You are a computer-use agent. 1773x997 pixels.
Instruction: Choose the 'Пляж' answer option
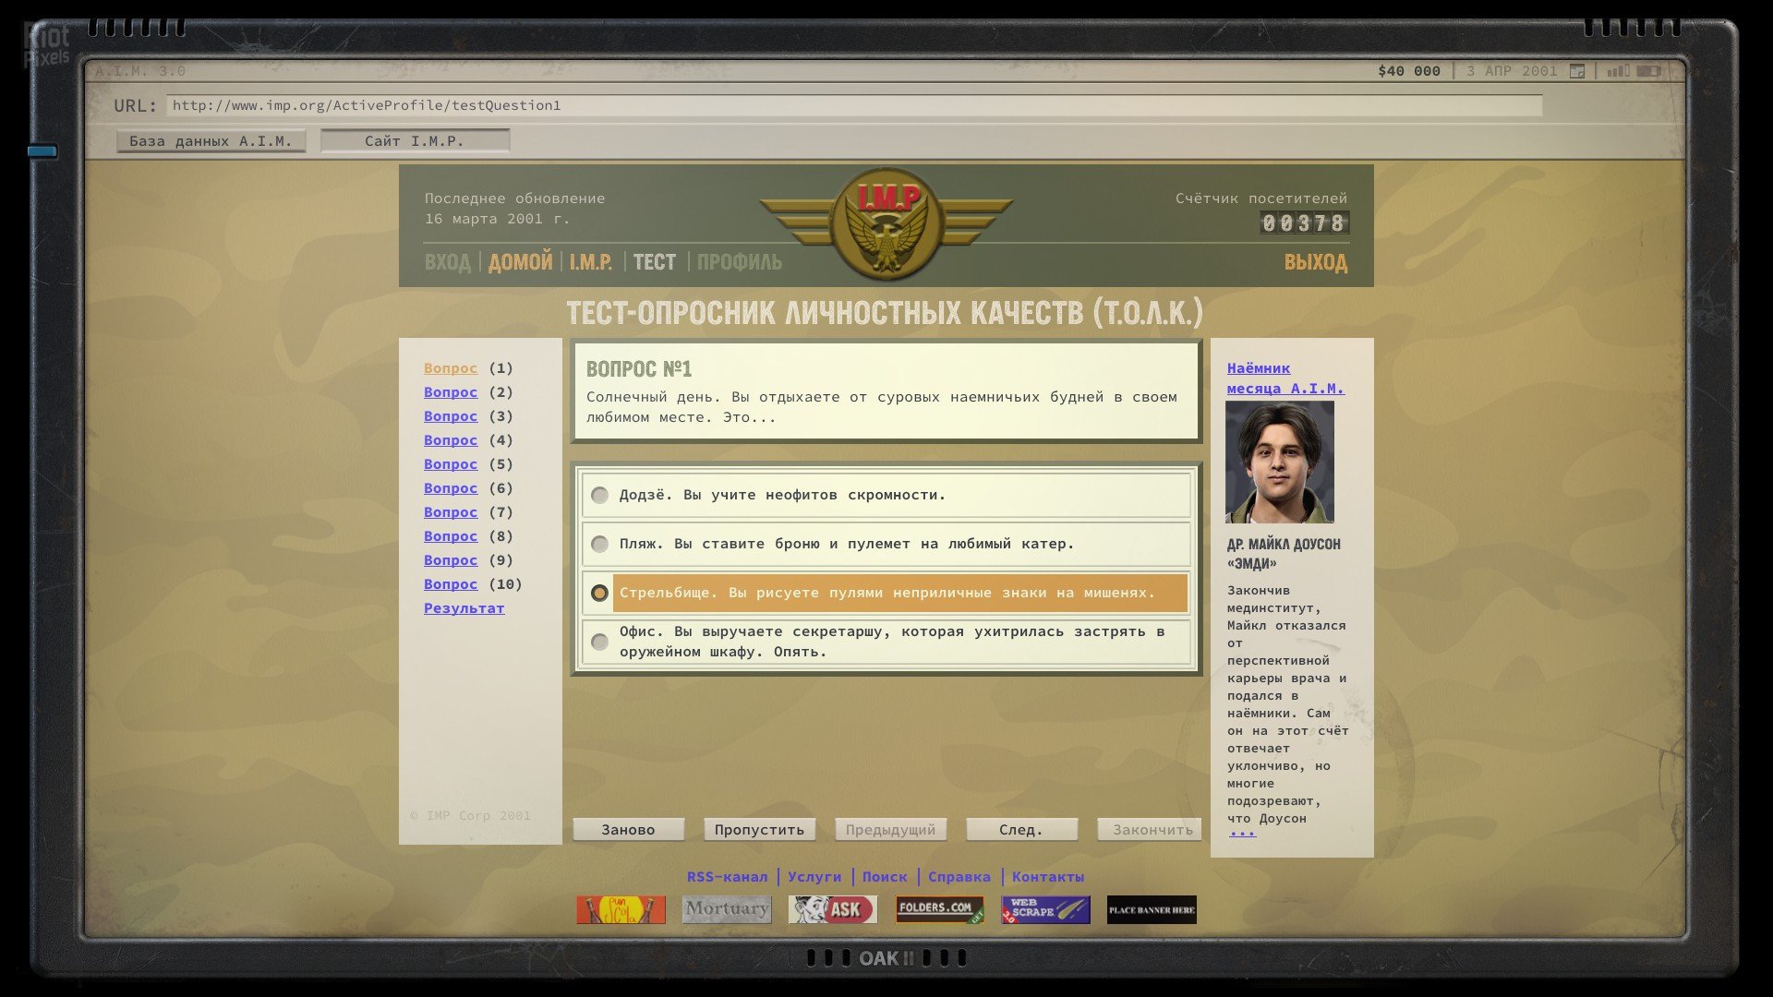tap(599, 545)
